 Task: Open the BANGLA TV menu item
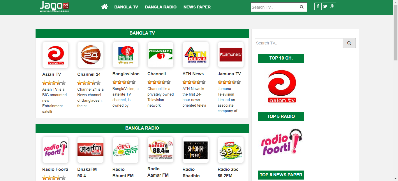click(126, 7)
